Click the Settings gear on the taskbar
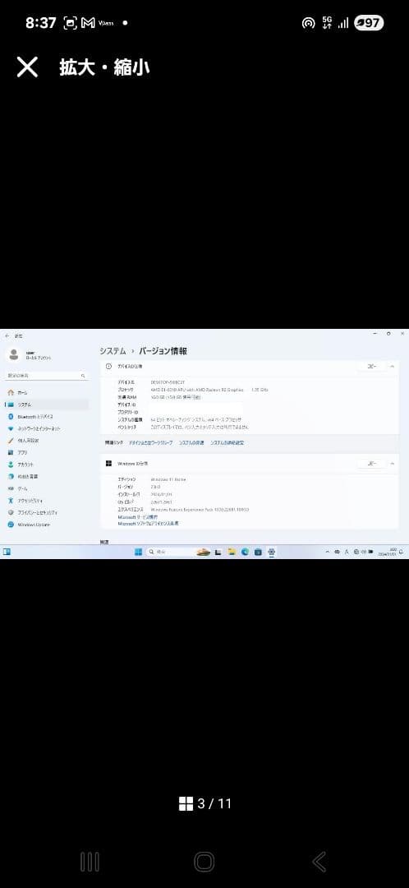 pos(272,552)
